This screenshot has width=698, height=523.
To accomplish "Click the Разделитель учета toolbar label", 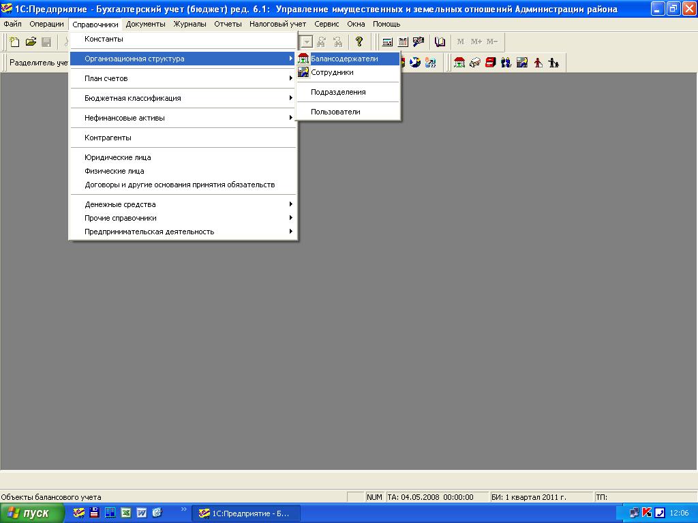I will click(x=39, y=63).
